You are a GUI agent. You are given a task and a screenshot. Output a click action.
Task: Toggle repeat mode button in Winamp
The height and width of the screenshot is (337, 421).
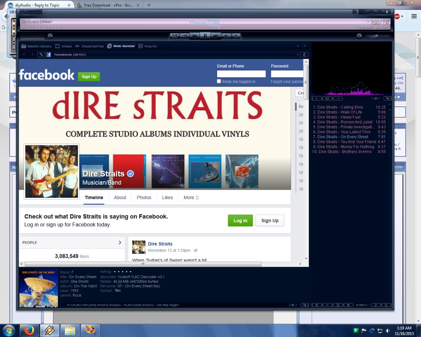[x=185, y=36]
